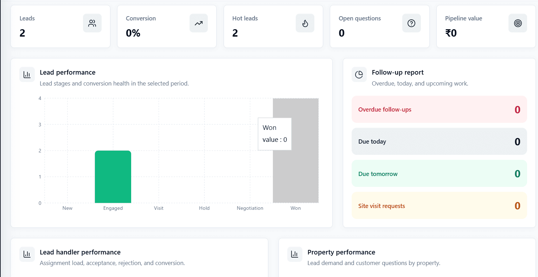Open the Due today row
Screen dimensions: 538x277
point(439,141)
